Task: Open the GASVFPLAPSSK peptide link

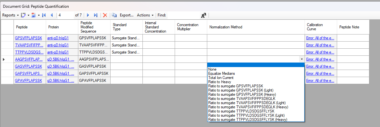Action: (x=28, y=66)
